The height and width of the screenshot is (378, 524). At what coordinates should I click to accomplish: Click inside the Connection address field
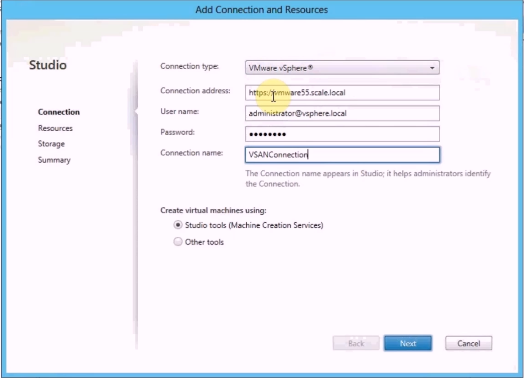click(342, 93)
